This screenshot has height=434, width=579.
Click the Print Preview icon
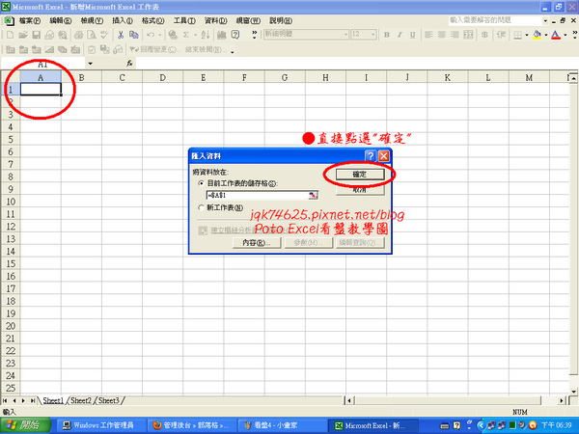pos(92,35)
